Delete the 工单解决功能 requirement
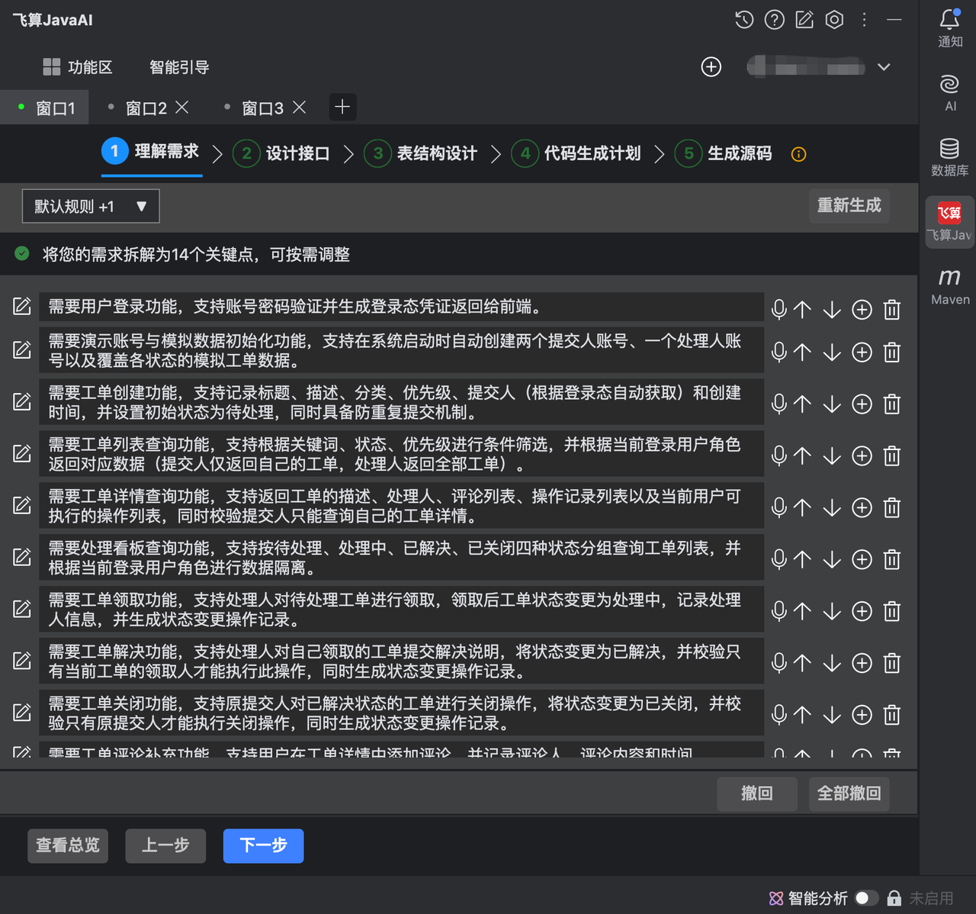The height and width of the screenshot is (914, 976). [892, 663]
